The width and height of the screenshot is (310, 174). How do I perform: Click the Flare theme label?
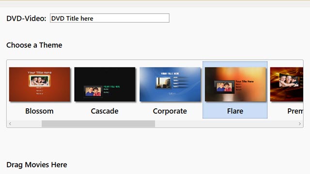pos(235,111)
